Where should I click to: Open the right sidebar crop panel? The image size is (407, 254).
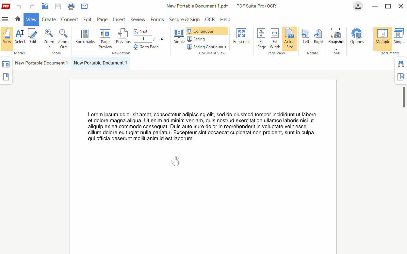point(401,77)
